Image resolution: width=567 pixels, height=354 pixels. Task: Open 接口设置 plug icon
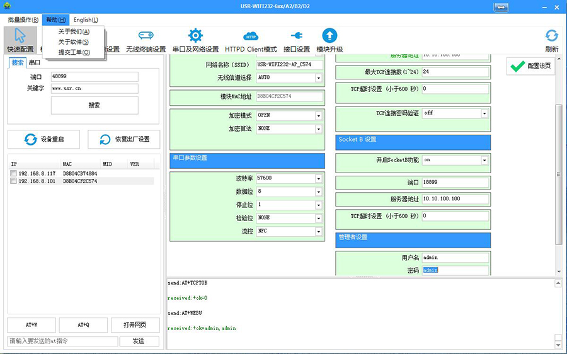296,37
